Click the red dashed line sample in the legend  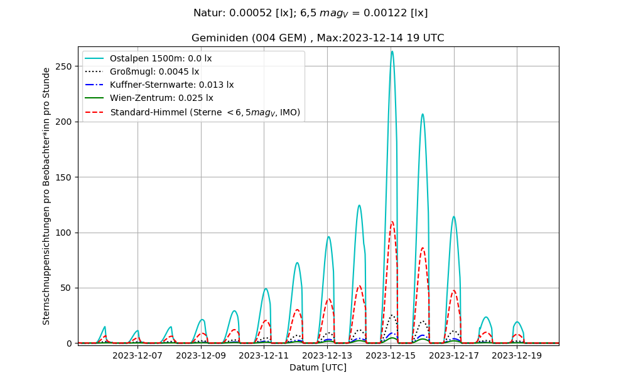(x=94, y=112)
